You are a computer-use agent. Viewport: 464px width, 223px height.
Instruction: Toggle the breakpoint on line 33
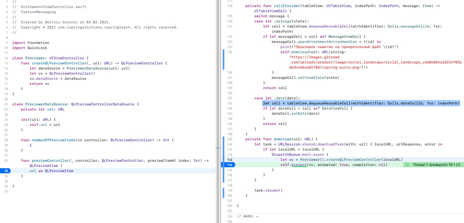coord(6,171)
